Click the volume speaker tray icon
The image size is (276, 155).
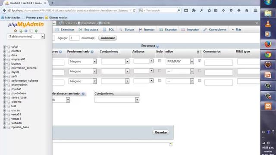pos(269,143)
